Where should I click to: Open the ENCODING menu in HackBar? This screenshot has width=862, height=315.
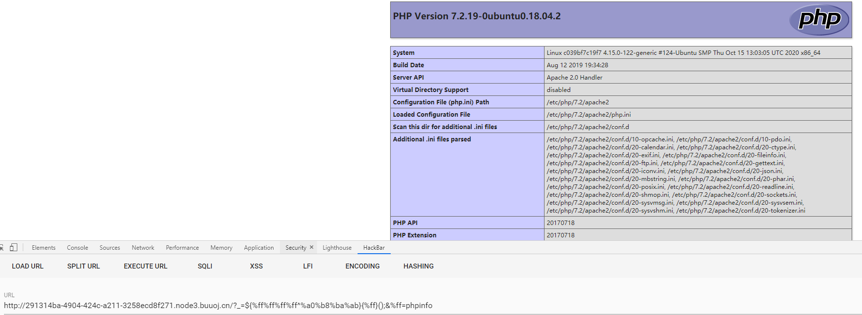click(x=363, y=266)
